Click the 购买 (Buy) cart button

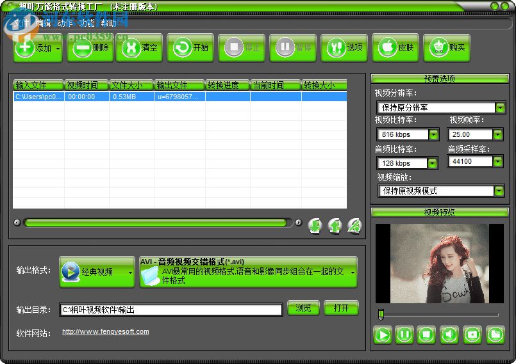[x=447, y=48]
